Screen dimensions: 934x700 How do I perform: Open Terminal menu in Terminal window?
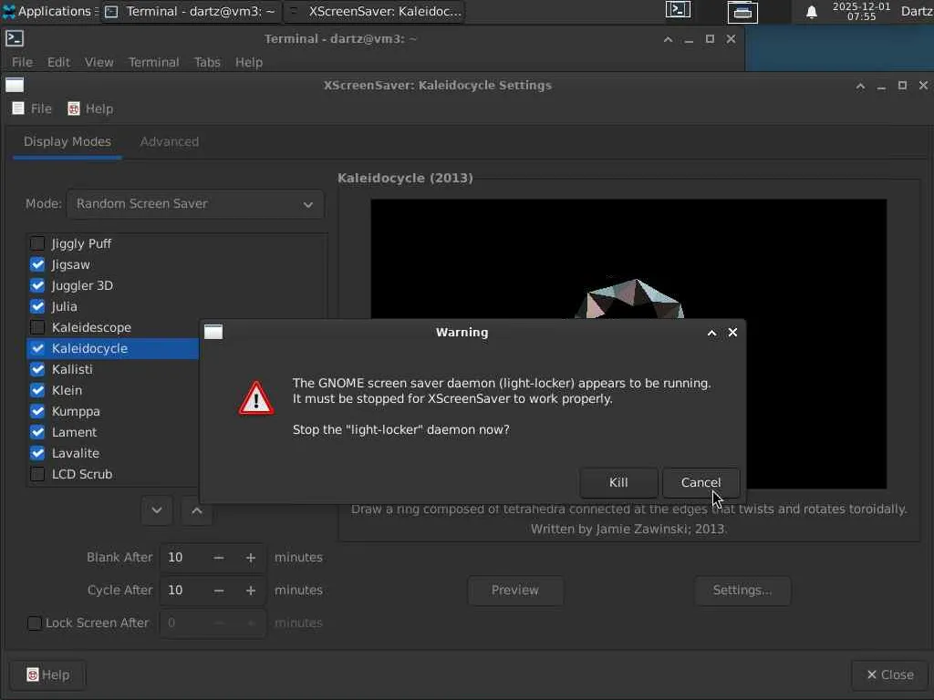pos(153,62)
